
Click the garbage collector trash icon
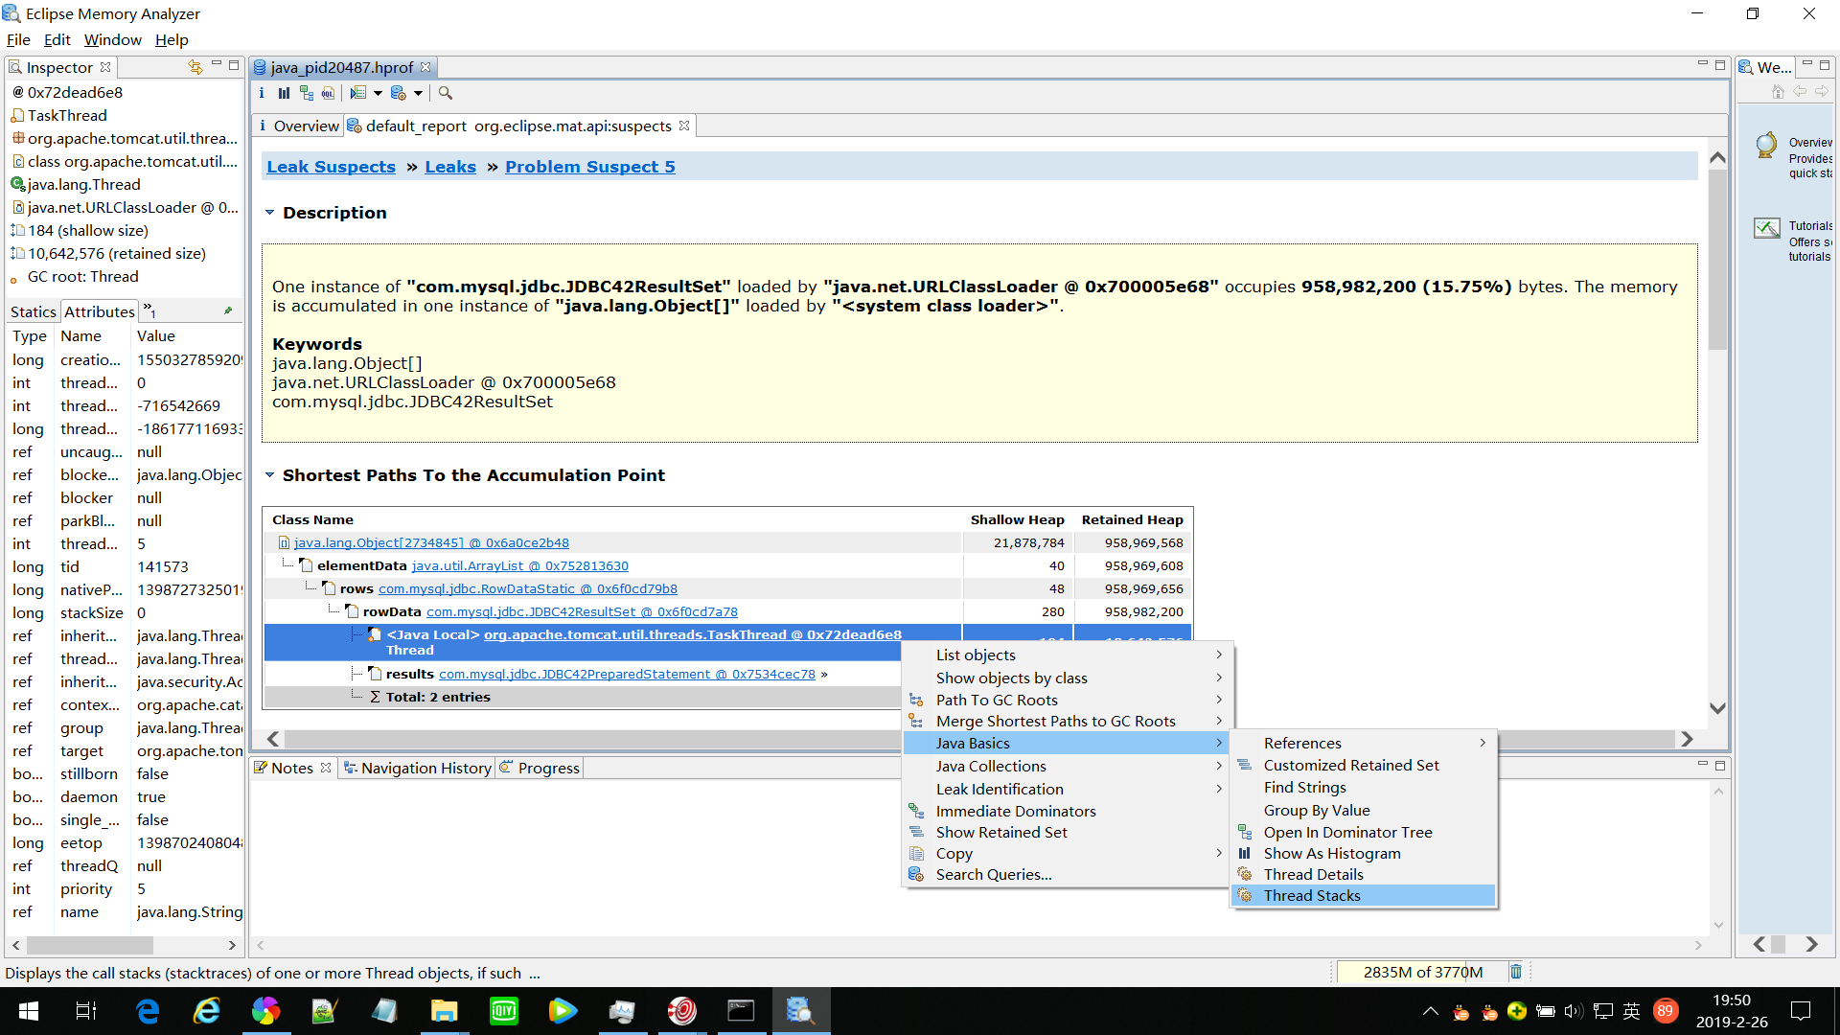(x=1516, y=972)
